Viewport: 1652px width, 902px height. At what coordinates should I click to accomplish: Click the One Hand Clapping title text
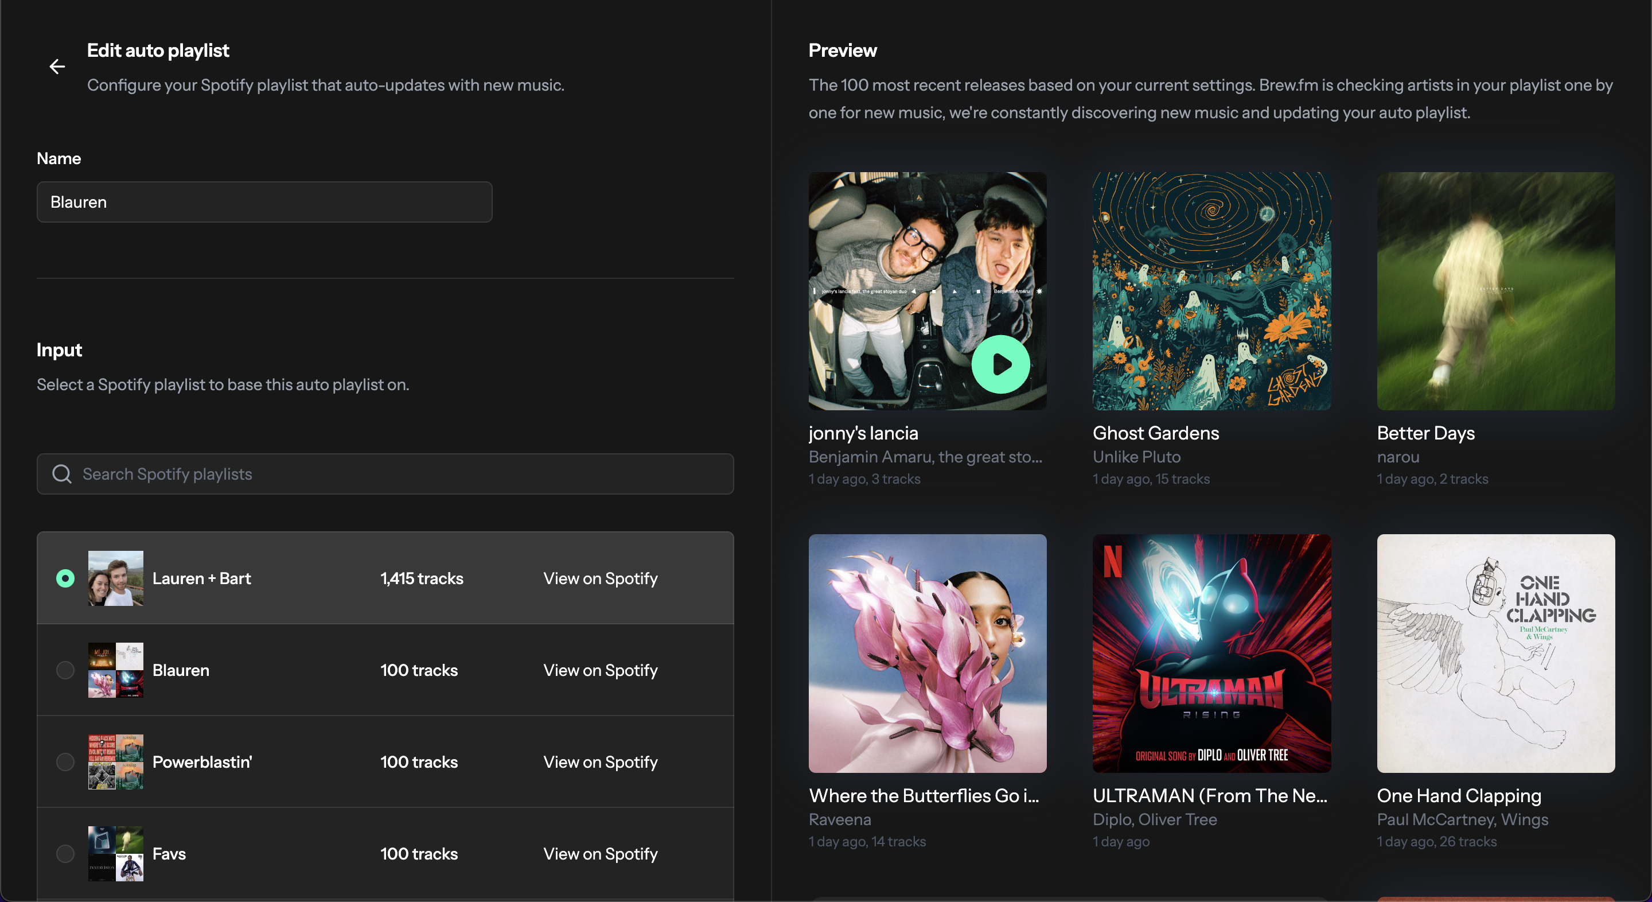(1459, 795)
